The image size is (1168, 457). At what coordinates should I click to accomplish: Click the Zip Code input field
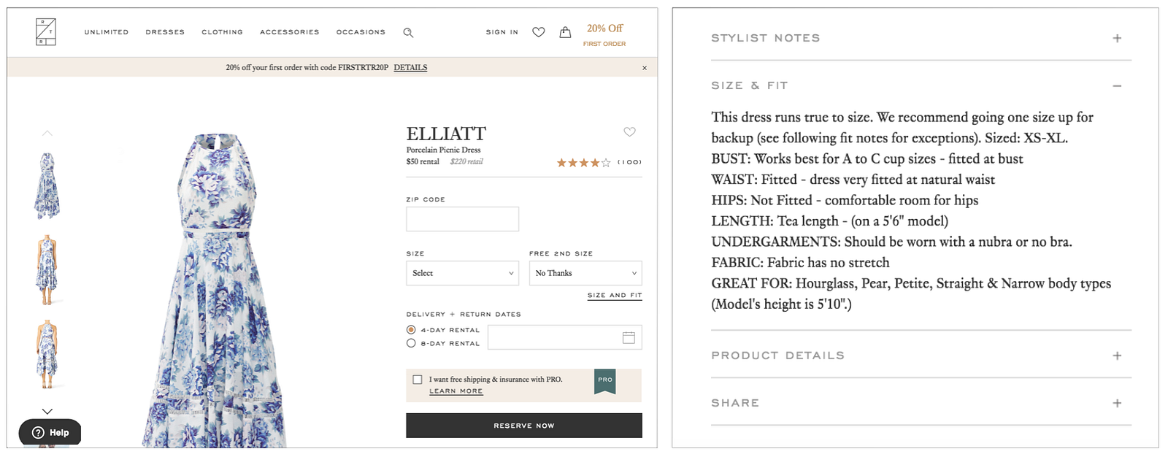point(462,219)
